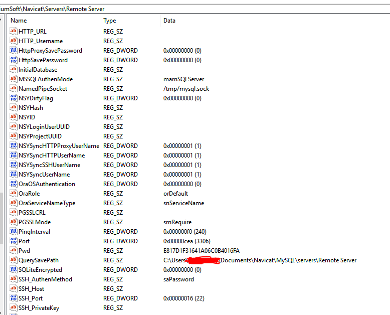Select the QuerySavePath value name
The image size is (390, 315).
point(39,260)
